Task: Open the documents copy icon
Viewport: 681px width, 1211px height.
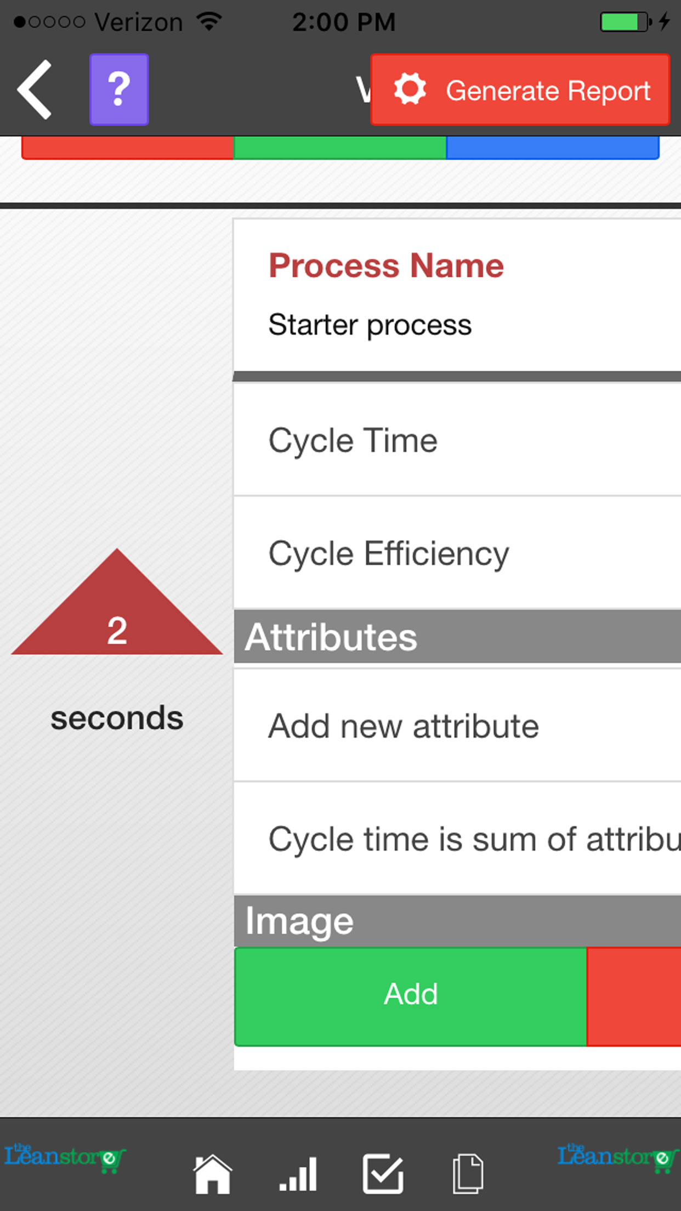Action: coord(468,1174)
